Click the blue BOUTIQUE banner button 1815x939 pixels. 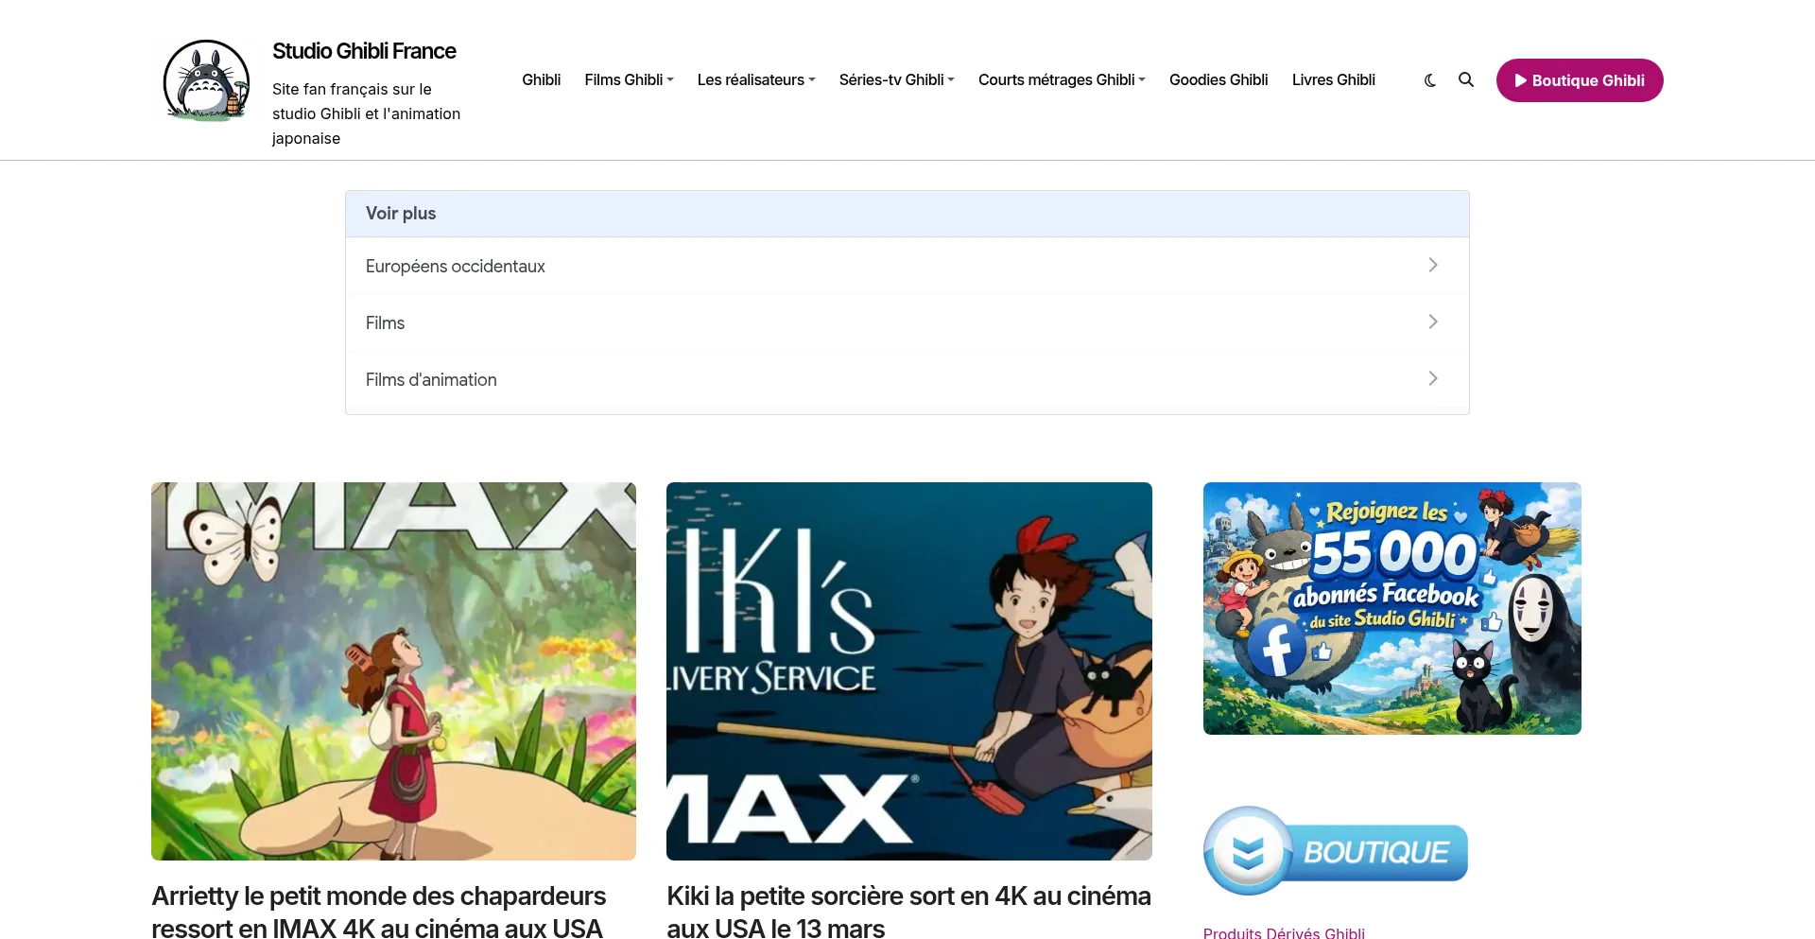click(x=1336, y=851)
